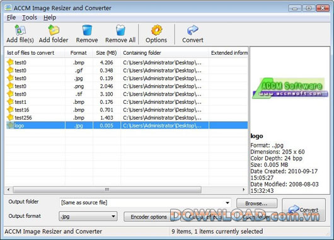Click the 'Color Depth: 24 bpp' info text

(276, 158)
